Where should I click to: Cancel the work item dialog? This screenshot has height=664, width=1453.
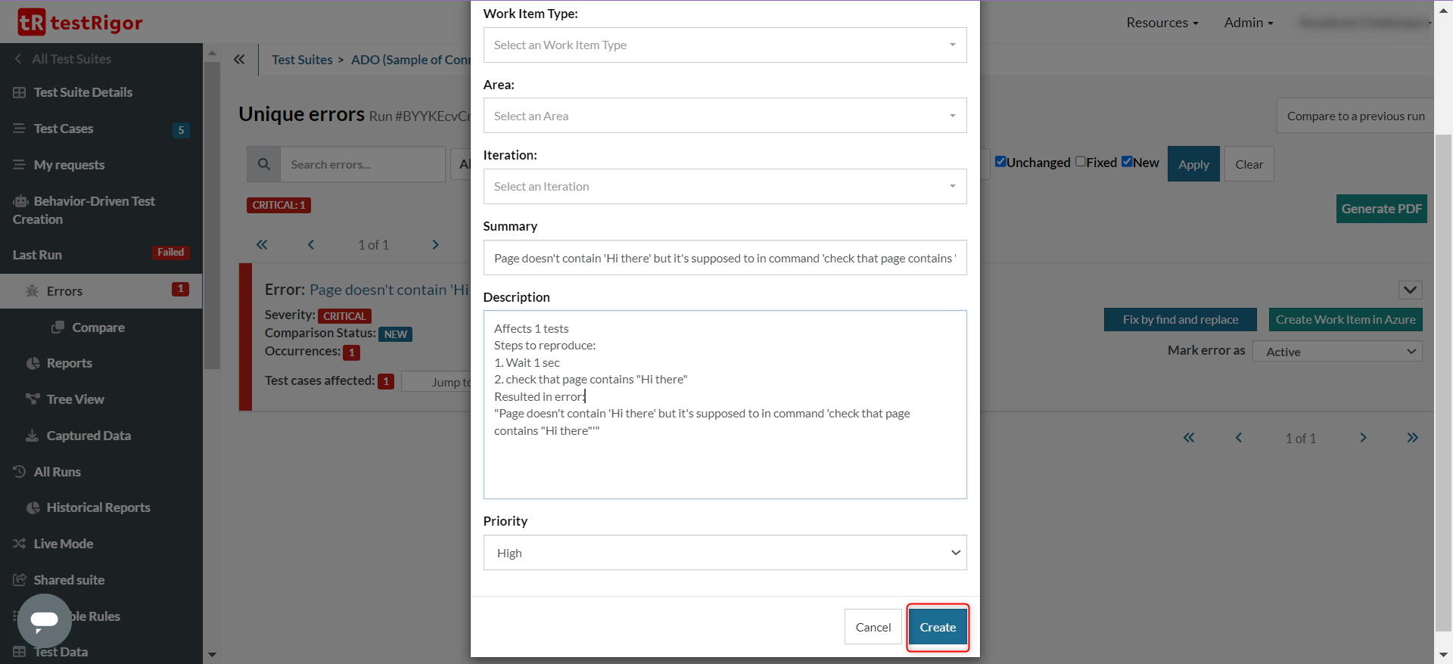873,627
